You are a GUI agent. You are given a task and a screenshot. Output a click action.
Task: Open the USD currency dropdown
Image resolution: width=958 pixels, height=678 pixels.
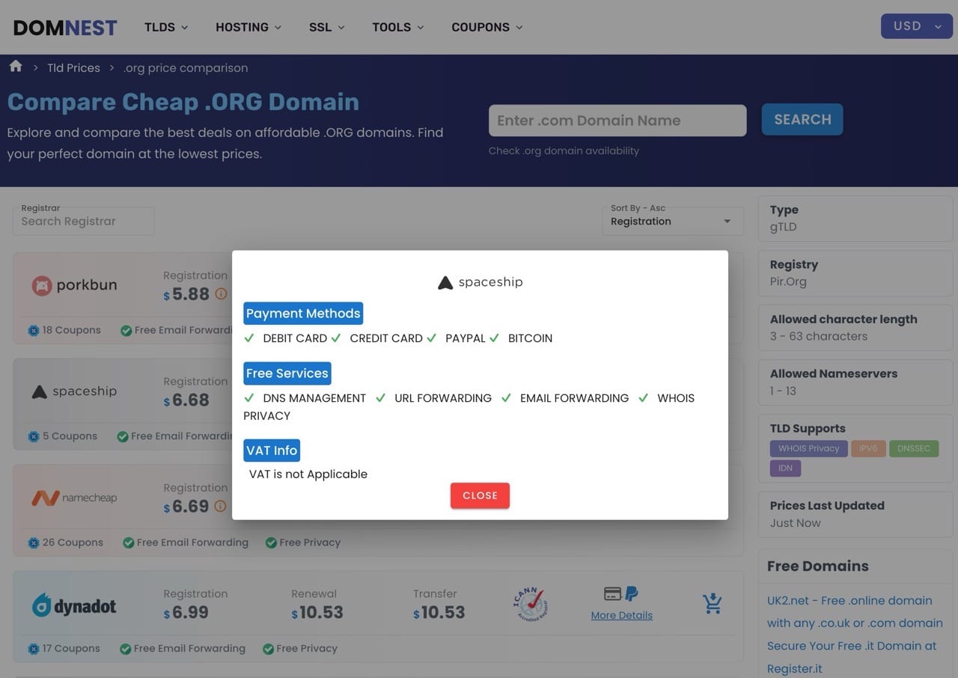[916, 26]
